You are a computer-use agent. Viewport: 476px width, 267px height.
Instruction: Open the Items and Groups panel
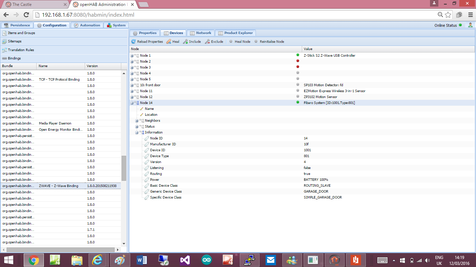click(64, 33)
